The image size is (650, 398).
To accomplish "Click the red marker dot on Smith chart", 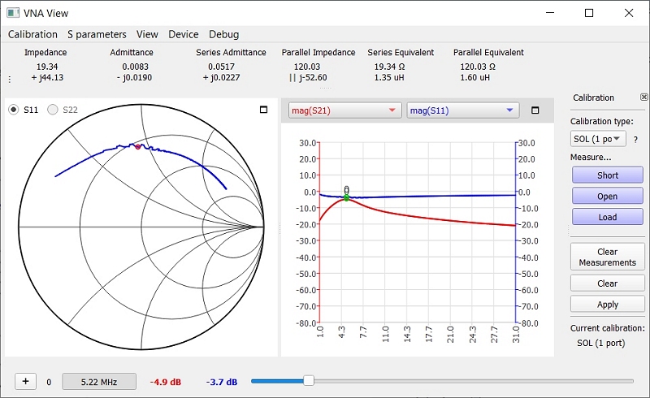I will point(138,147).
